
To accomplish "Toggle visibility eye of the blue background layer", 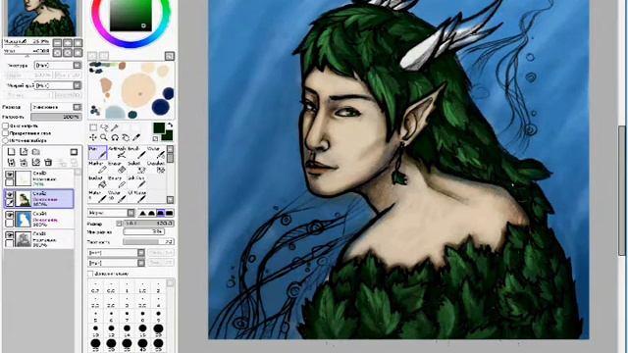I will point(9,215).
